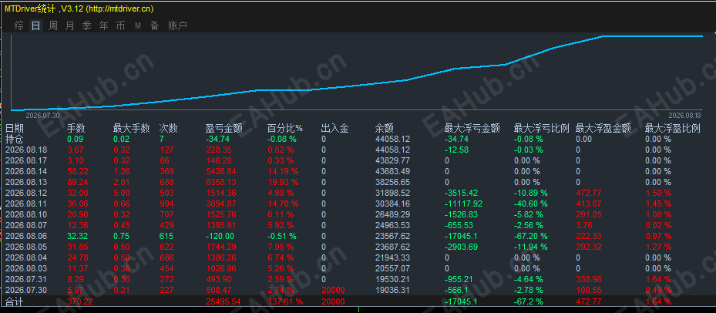Open the 账户 account tab

click(x=177, y=25)
